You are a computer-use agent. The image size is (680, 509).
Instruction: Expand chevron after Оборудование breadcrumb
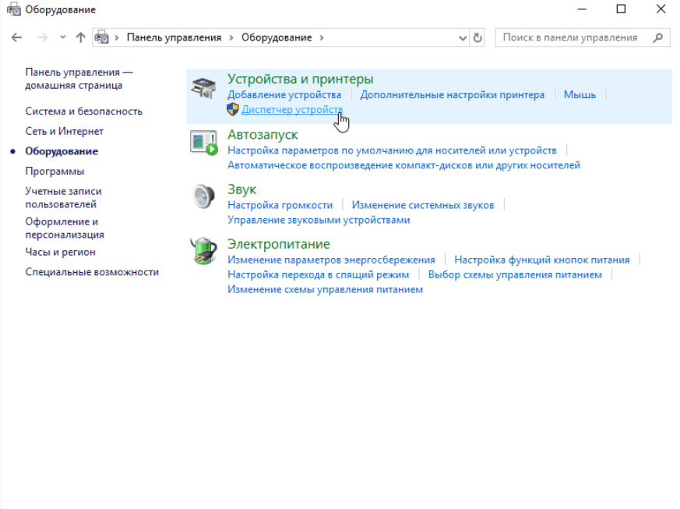pos(322,37)
